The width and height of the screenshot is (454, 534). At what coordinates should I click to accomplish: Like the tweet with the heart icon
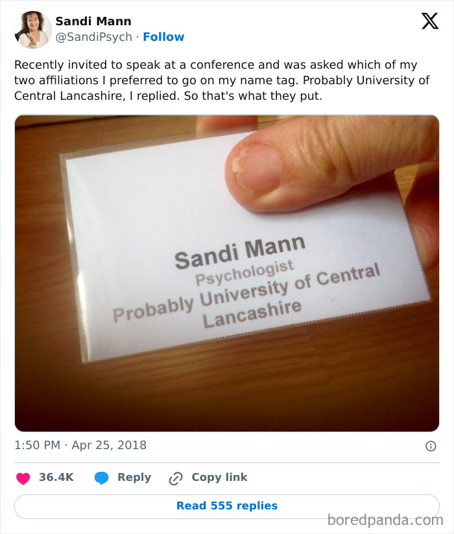tap(24, 477)
